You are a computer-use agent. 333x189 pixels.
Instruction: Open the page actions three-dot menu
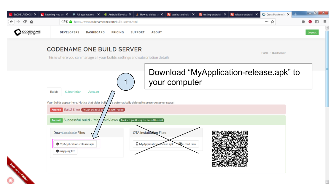point(266,22)
